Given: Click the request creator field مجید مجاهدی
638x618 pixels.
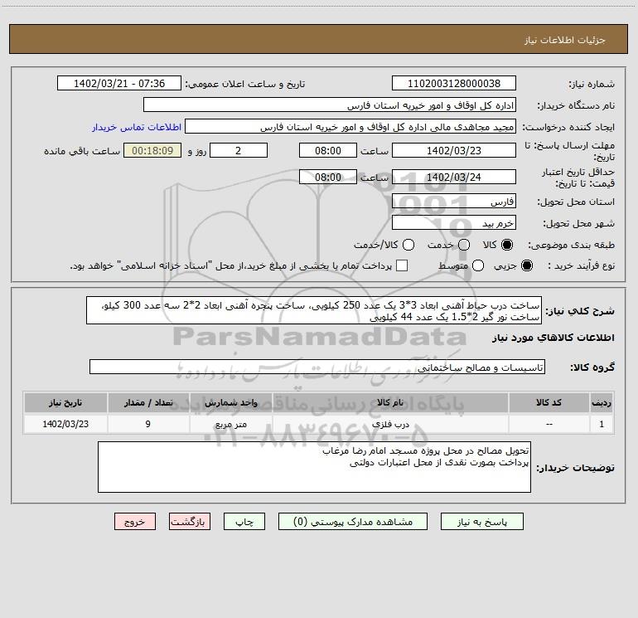Looking at the screenshot, I should (350, 127).
